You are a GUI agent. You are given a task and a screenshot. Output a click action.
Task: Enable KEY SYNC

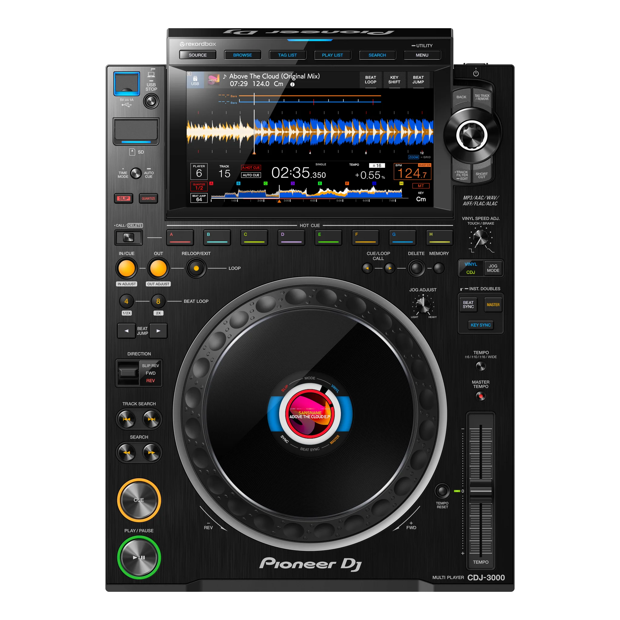(x=481, y=325)
